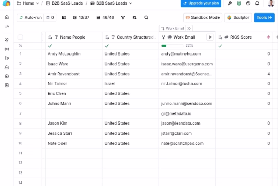Select email jason@leandata.com
Screen dimensions: 278x186
187,123
